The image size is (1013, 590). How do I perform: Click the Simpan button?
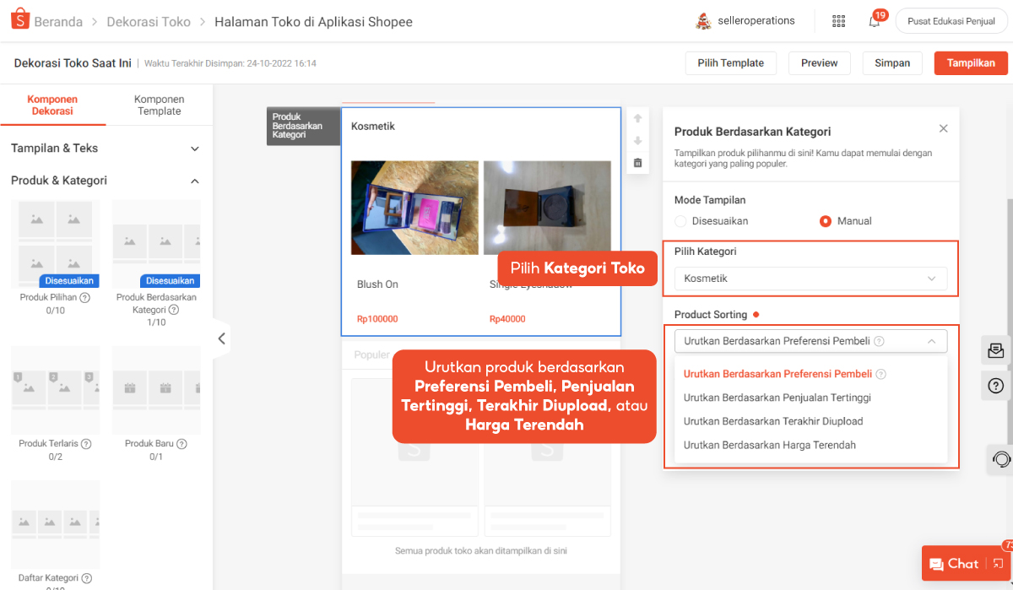point(892,63)
